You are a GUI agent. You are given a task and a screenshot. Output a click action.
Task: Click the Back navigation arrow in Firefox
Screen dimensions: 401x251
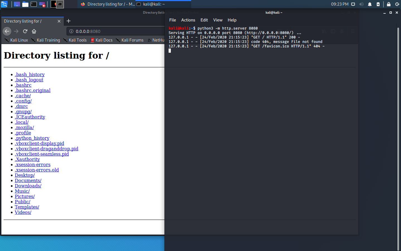tap(7, 31)
